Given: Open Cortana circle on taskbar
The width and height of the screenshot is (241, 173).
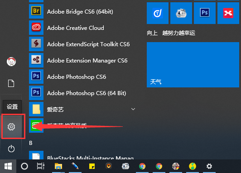Looking at the screenshot, I should [x=24, y=166].
